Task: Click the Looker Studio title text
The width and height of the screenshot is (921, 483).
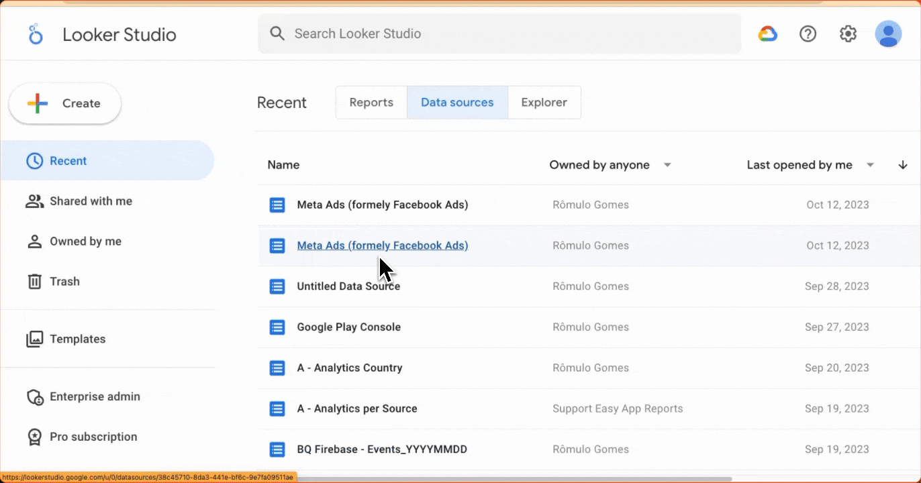Action: [x=119, y=35]
